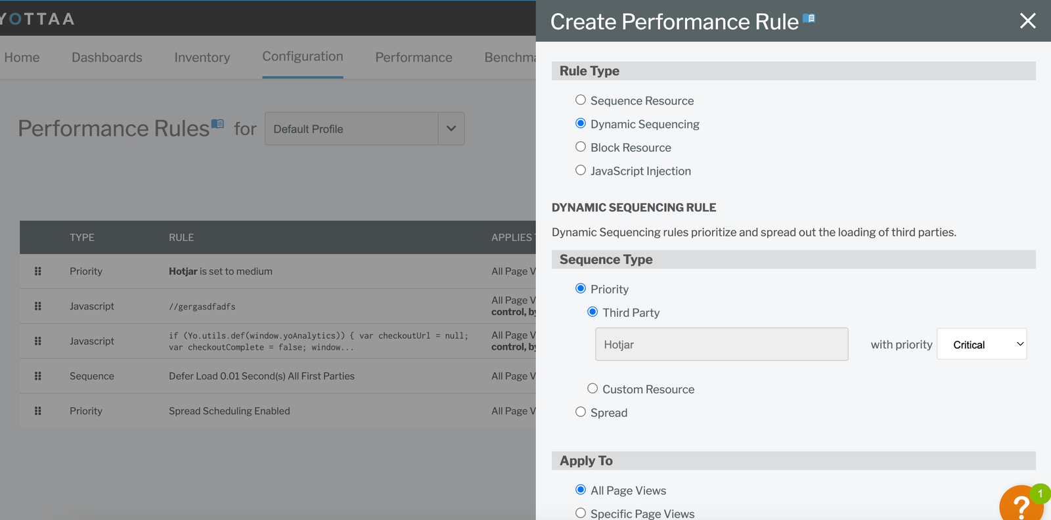Select Sequence Resource rule type
This screenshot has width=1051, height=520.
coord(581,100)
